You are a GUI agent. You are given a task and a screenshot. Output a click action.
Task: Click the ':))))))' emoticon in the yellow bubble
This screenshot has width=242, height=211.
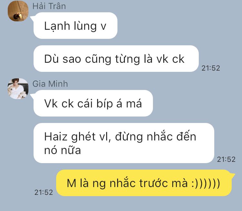[x=206, y=183]
